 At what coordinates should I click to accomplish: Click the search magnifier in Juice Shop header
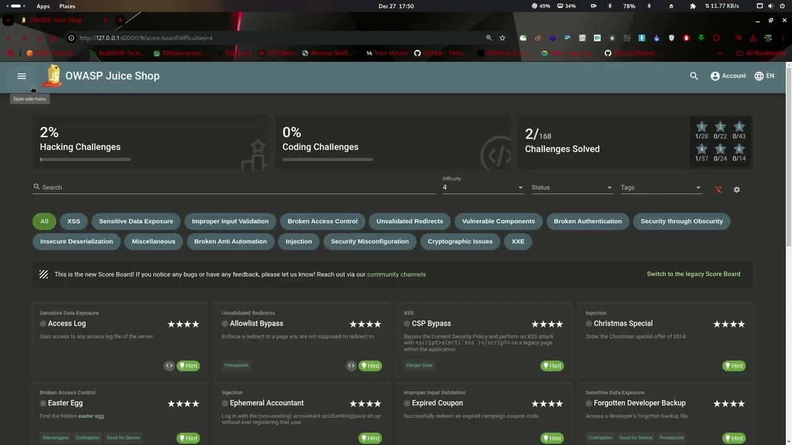694,76
